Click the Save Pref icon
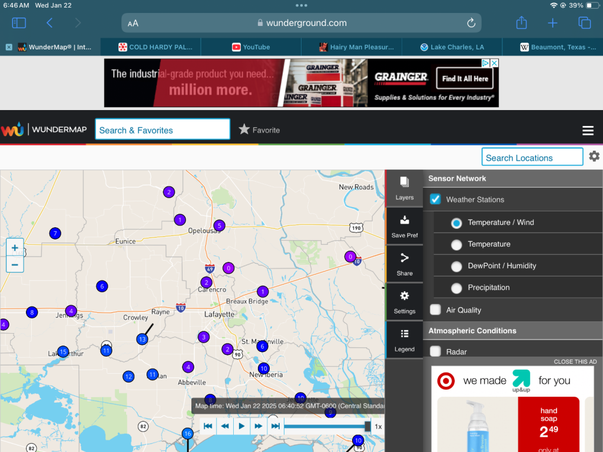 pyautogui.click(x=404, y=227)
